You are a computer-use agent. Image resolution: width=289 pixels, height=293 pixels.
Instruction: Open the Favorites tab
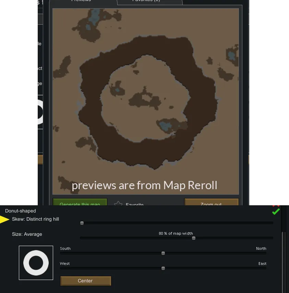pyautogui.click(x=146, y=1)
